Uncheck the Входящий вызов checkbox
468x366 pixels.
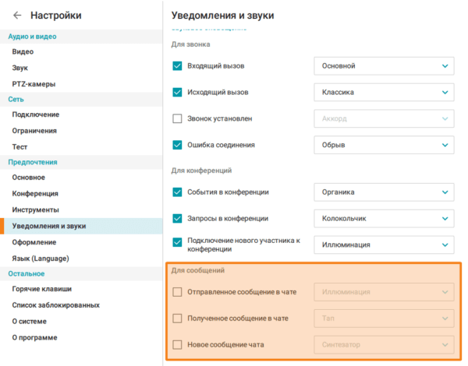tap(177, 66)
